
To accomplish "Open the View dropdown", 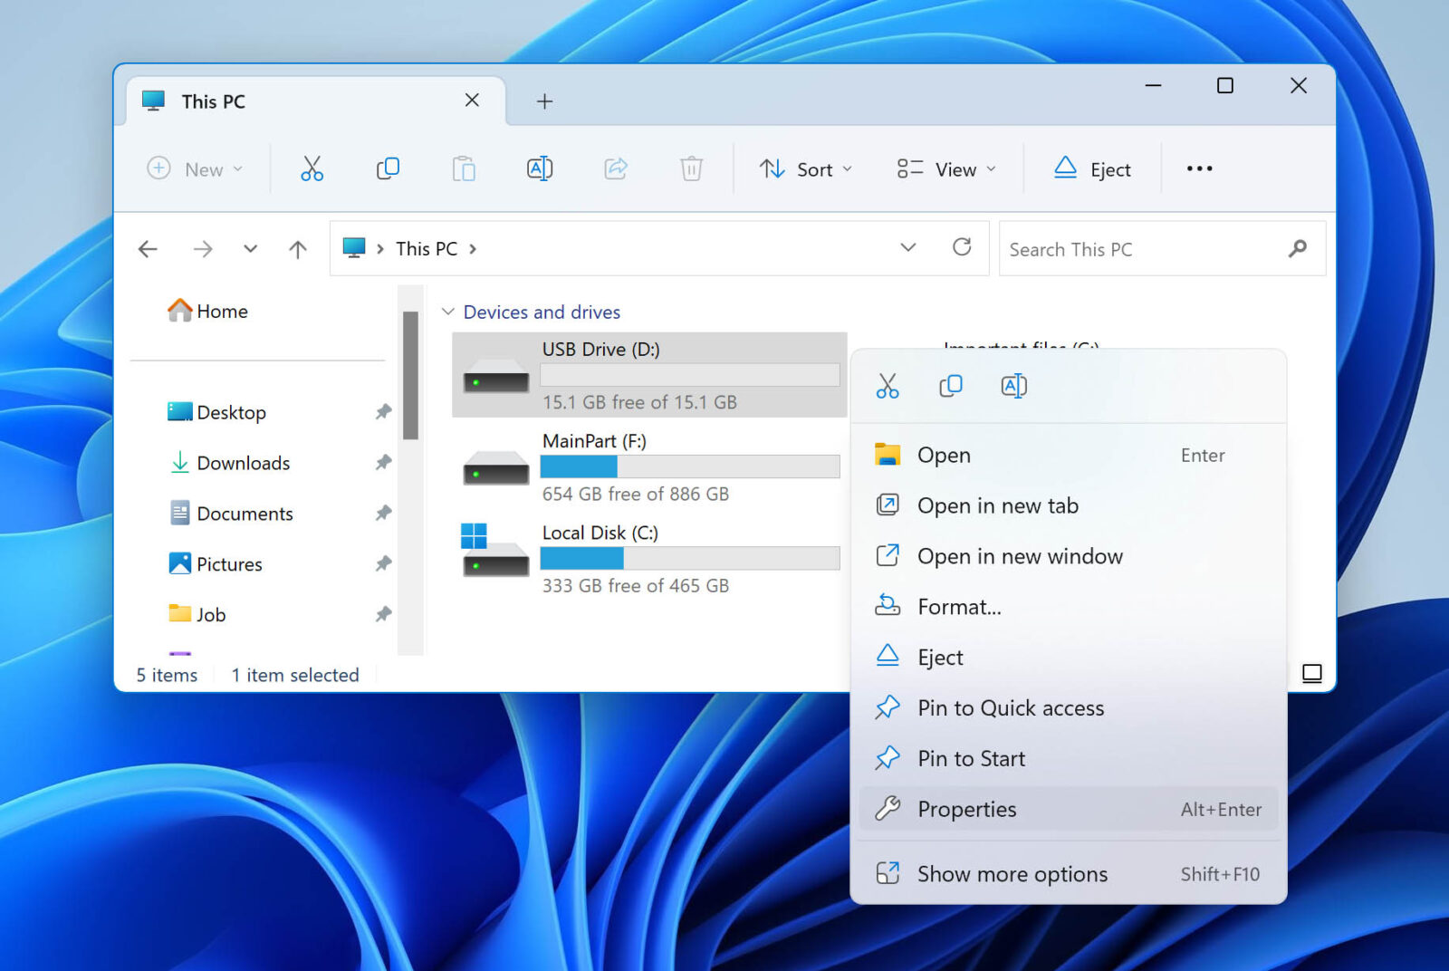I will pyautogui.click(x=945, y=168).
